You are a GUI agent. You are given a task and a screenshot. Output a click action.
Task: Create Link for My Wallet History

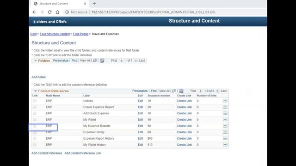pos(185,145)
